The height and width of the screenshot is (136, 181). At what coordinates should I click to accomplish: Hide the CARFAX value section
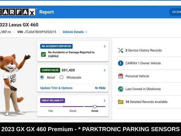point(100,88)
